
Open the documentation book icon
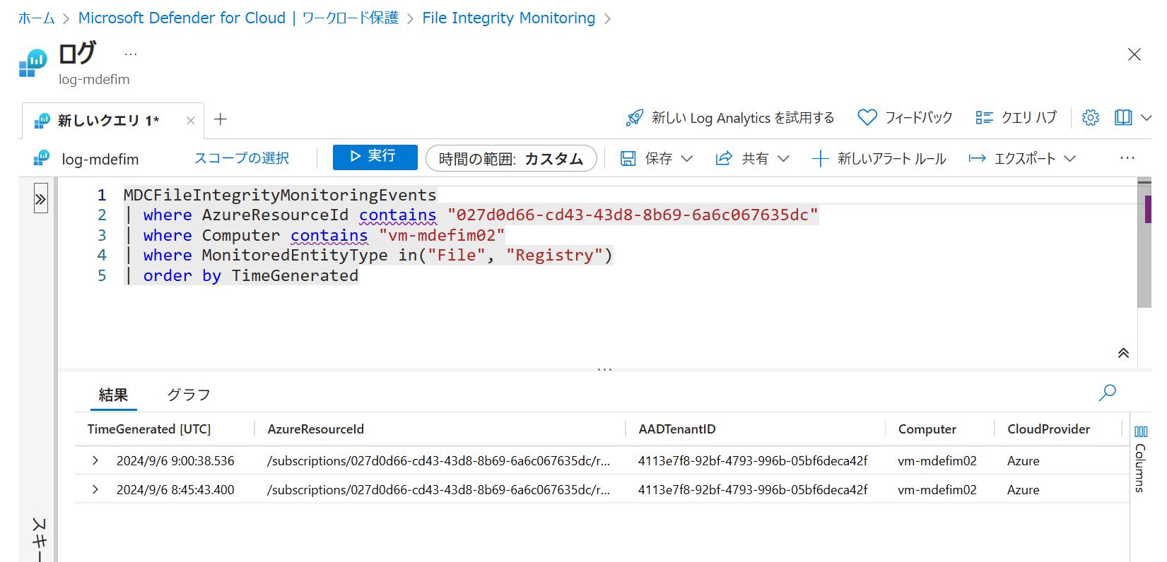coord(1123,117)
